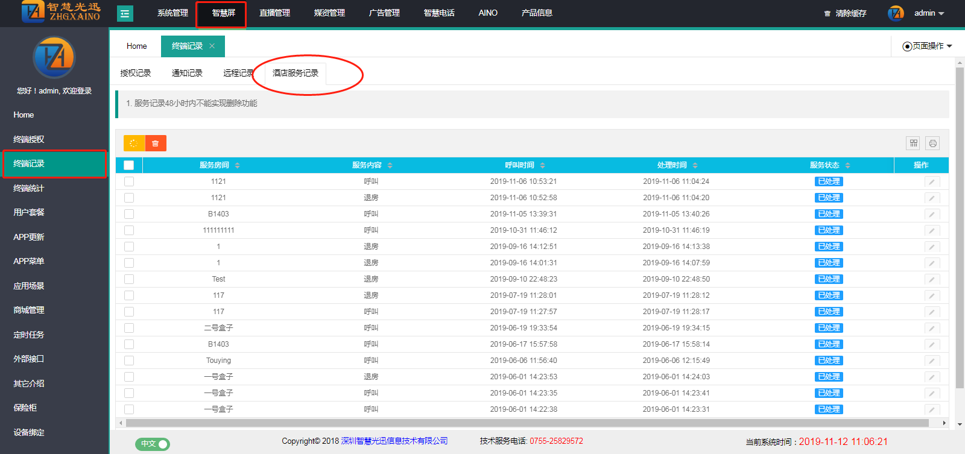
Task: Click 终端统计 in the left sidebar
Action: coord(29,188)
